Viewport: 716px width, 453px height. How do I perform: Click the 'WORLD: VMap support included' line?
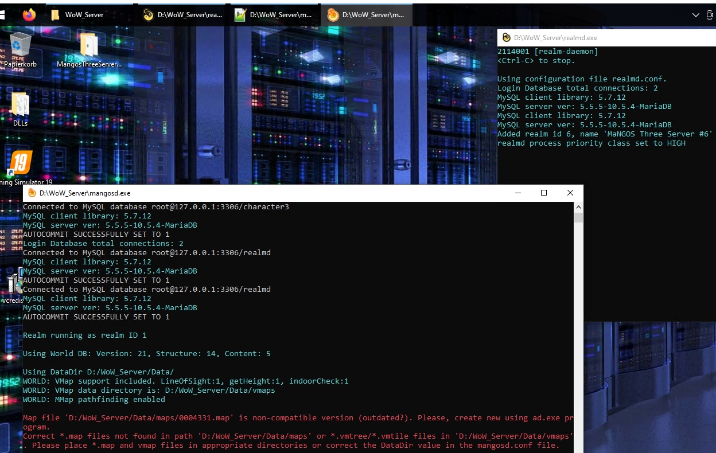[x=186, y=381]
